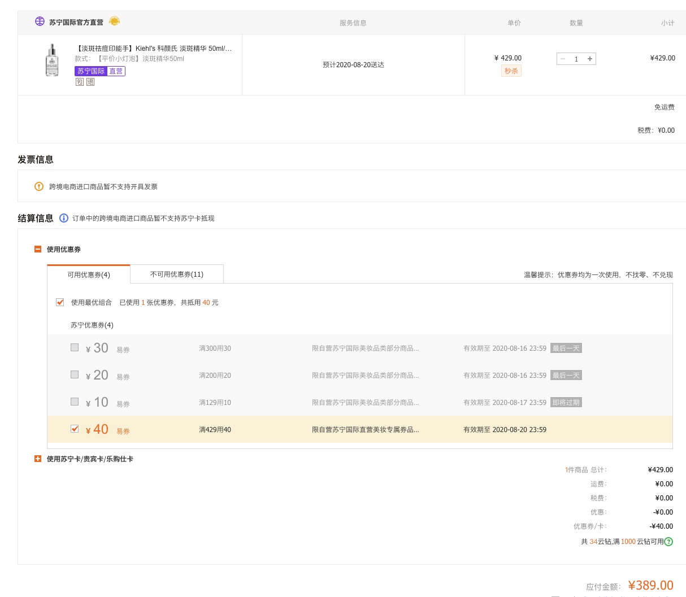Screen dimensions: 686x597
Task: Click the 免运费 shipping text
Action: 665,107
